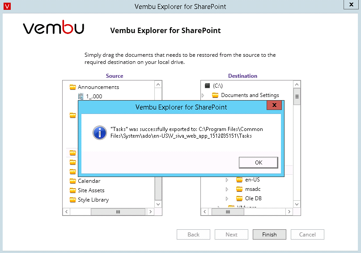Select the Style Library folder icon
Screen dimensions: 361x253
[73, 200]
